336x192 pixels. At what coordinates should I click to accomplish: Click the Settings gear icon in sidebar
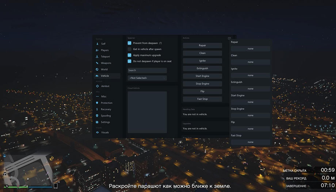pos(97,122)
